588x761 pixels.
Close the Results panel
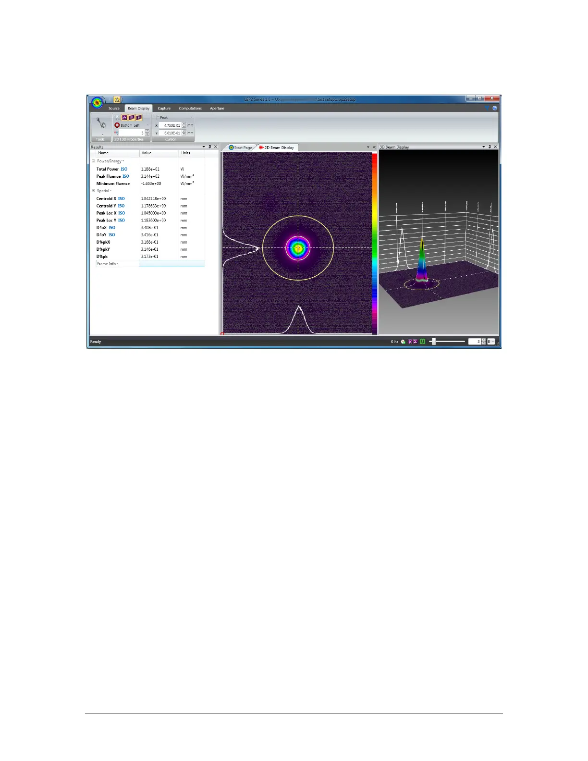tap(215, 147)
